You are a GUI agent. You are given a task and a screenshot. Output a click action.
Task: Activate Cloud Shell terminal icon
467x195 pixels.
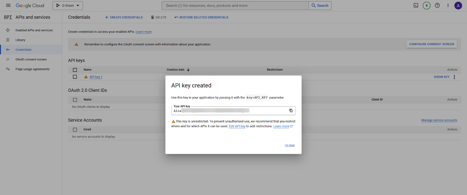tap(416, 6)
